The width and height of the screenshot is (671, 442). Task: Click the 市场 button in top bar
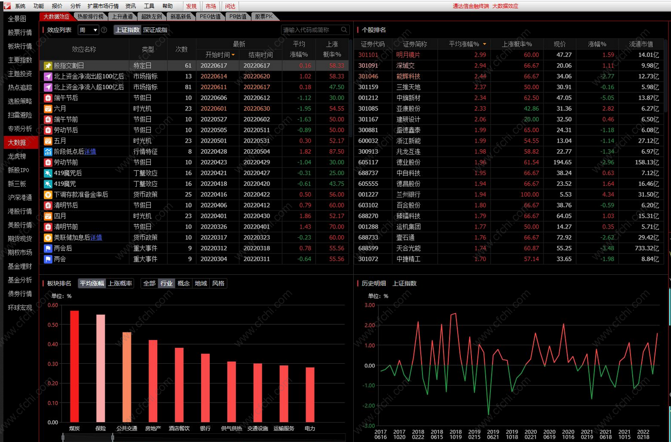[211, 6]
